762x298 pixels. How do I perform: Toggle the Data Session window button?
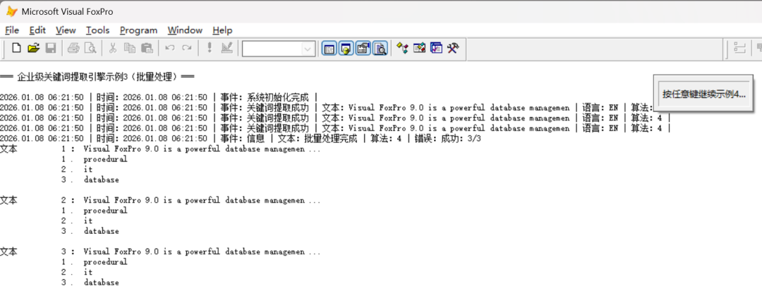(x=346, y=49)
